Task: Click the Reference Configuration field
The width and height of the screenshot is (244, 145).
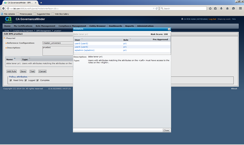Action: click(x=58, y=43)
